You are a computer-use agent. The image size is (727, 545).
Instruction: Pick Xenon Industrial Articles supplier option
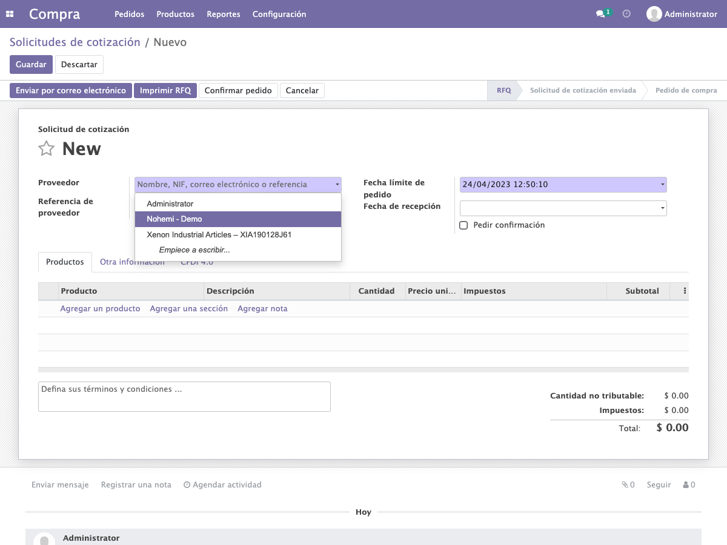pyautogui.click(x=238, y=234)
